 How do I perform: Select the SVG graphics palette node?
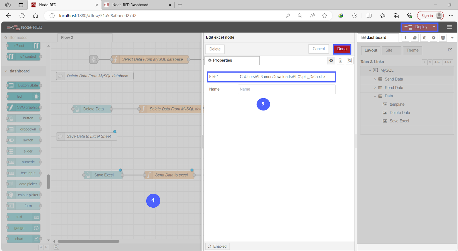click(x=23, y=107)
